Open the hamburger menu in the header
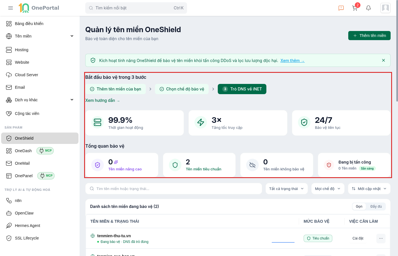 point(11,8)
